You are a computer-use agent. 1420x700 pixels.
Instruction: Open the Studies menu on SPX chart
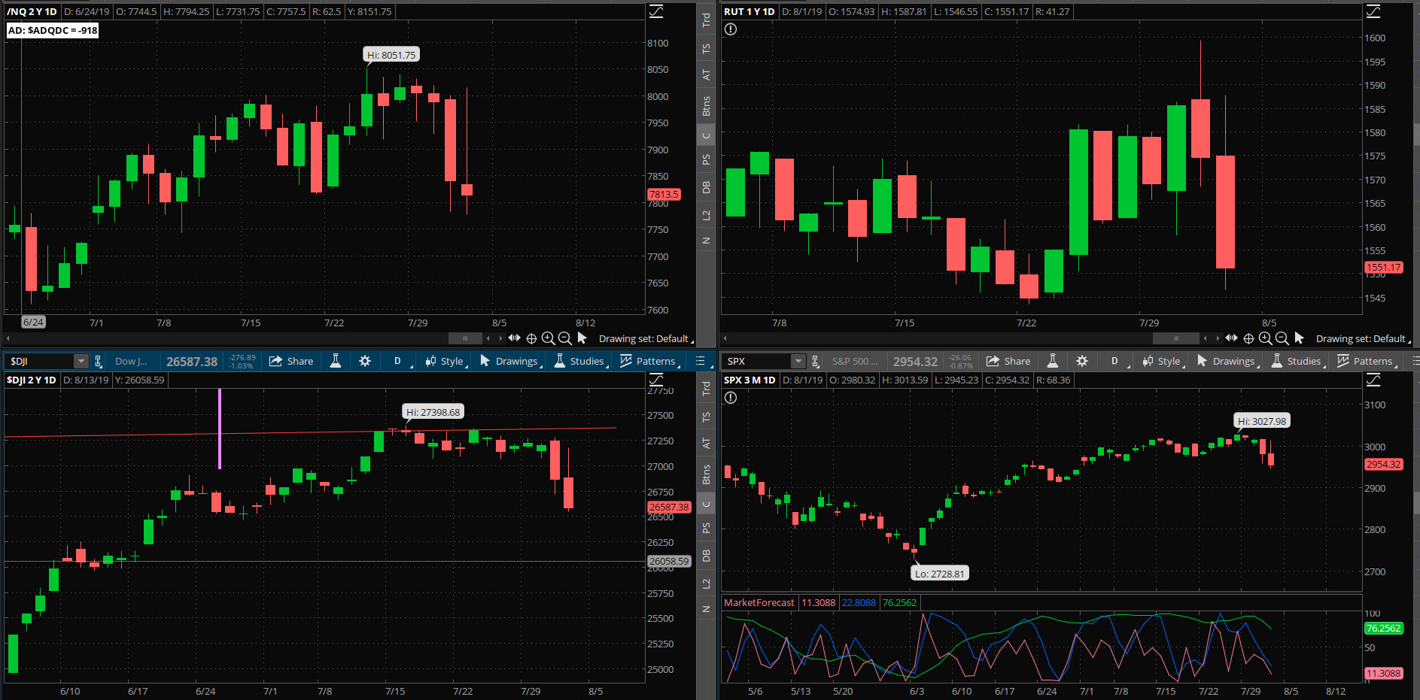click(1297, 361)
